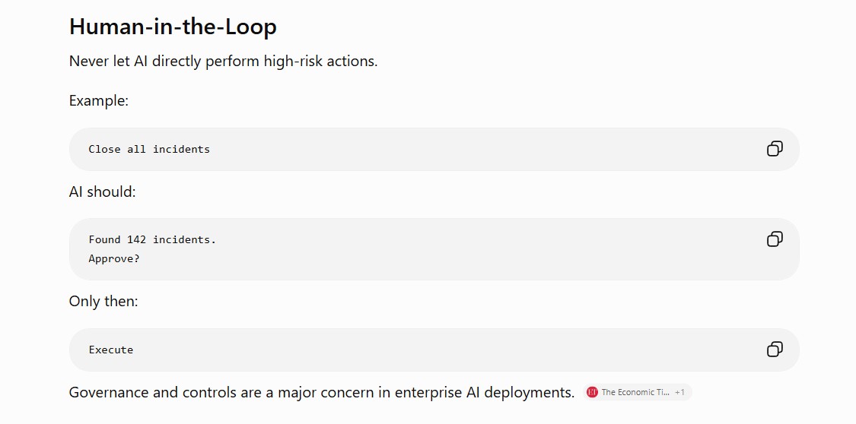Copy the "Found 142 incidents" code block

click(775, 239)
